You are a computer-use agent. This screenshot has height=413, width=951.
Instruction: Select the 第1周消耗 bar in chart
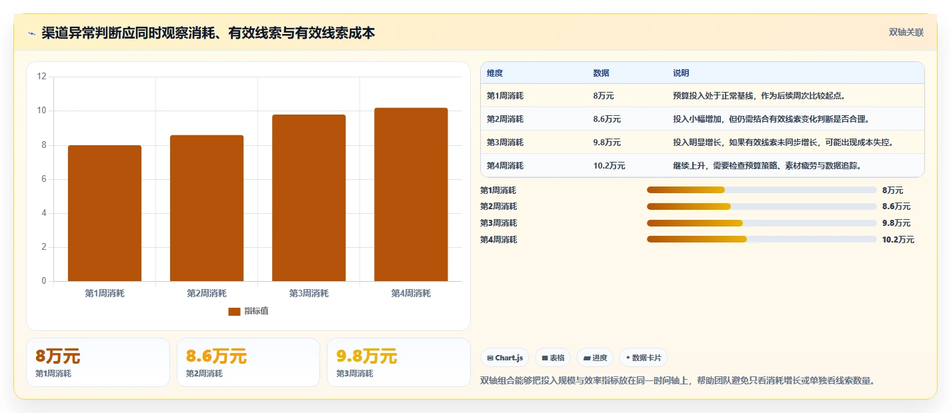(105, 213)
